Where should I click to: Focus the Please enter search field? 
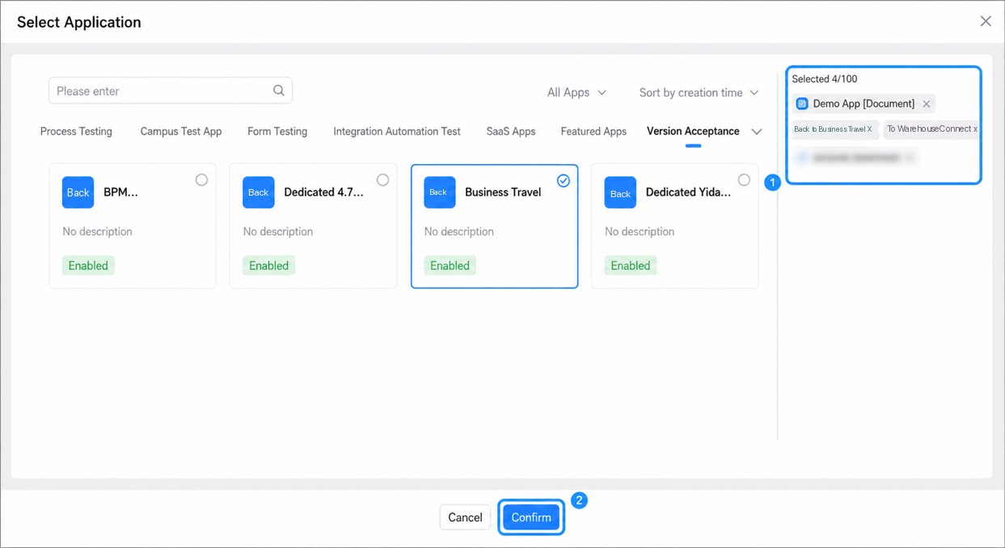pos(170,91)
